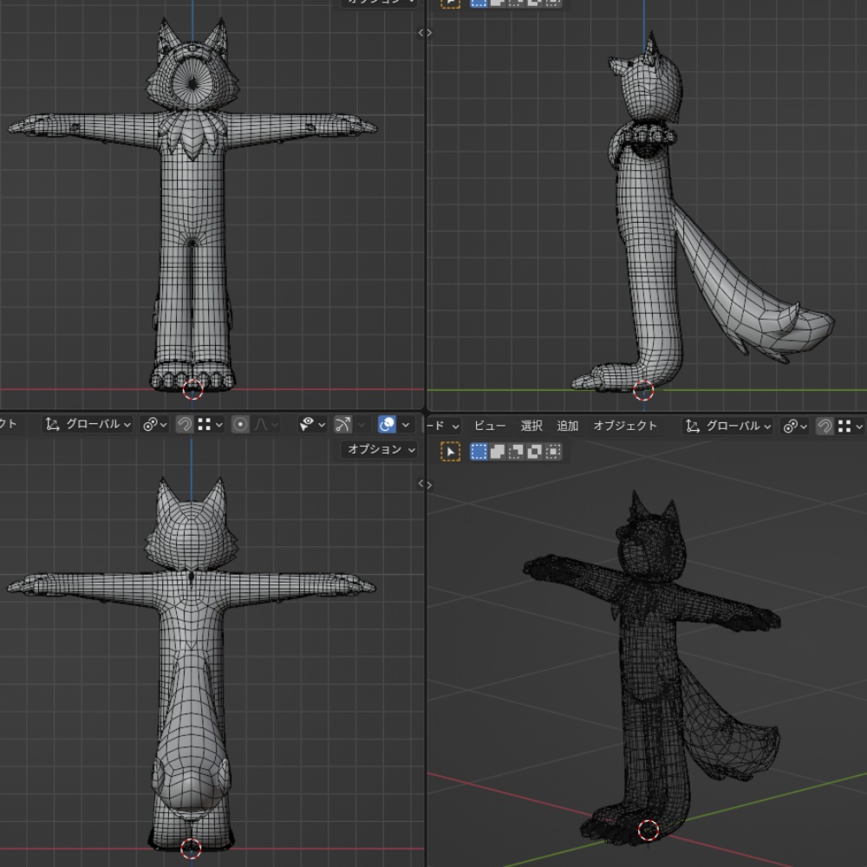
Task: Open オプション dropdown in back-view viewport
Action: (380, 449)
